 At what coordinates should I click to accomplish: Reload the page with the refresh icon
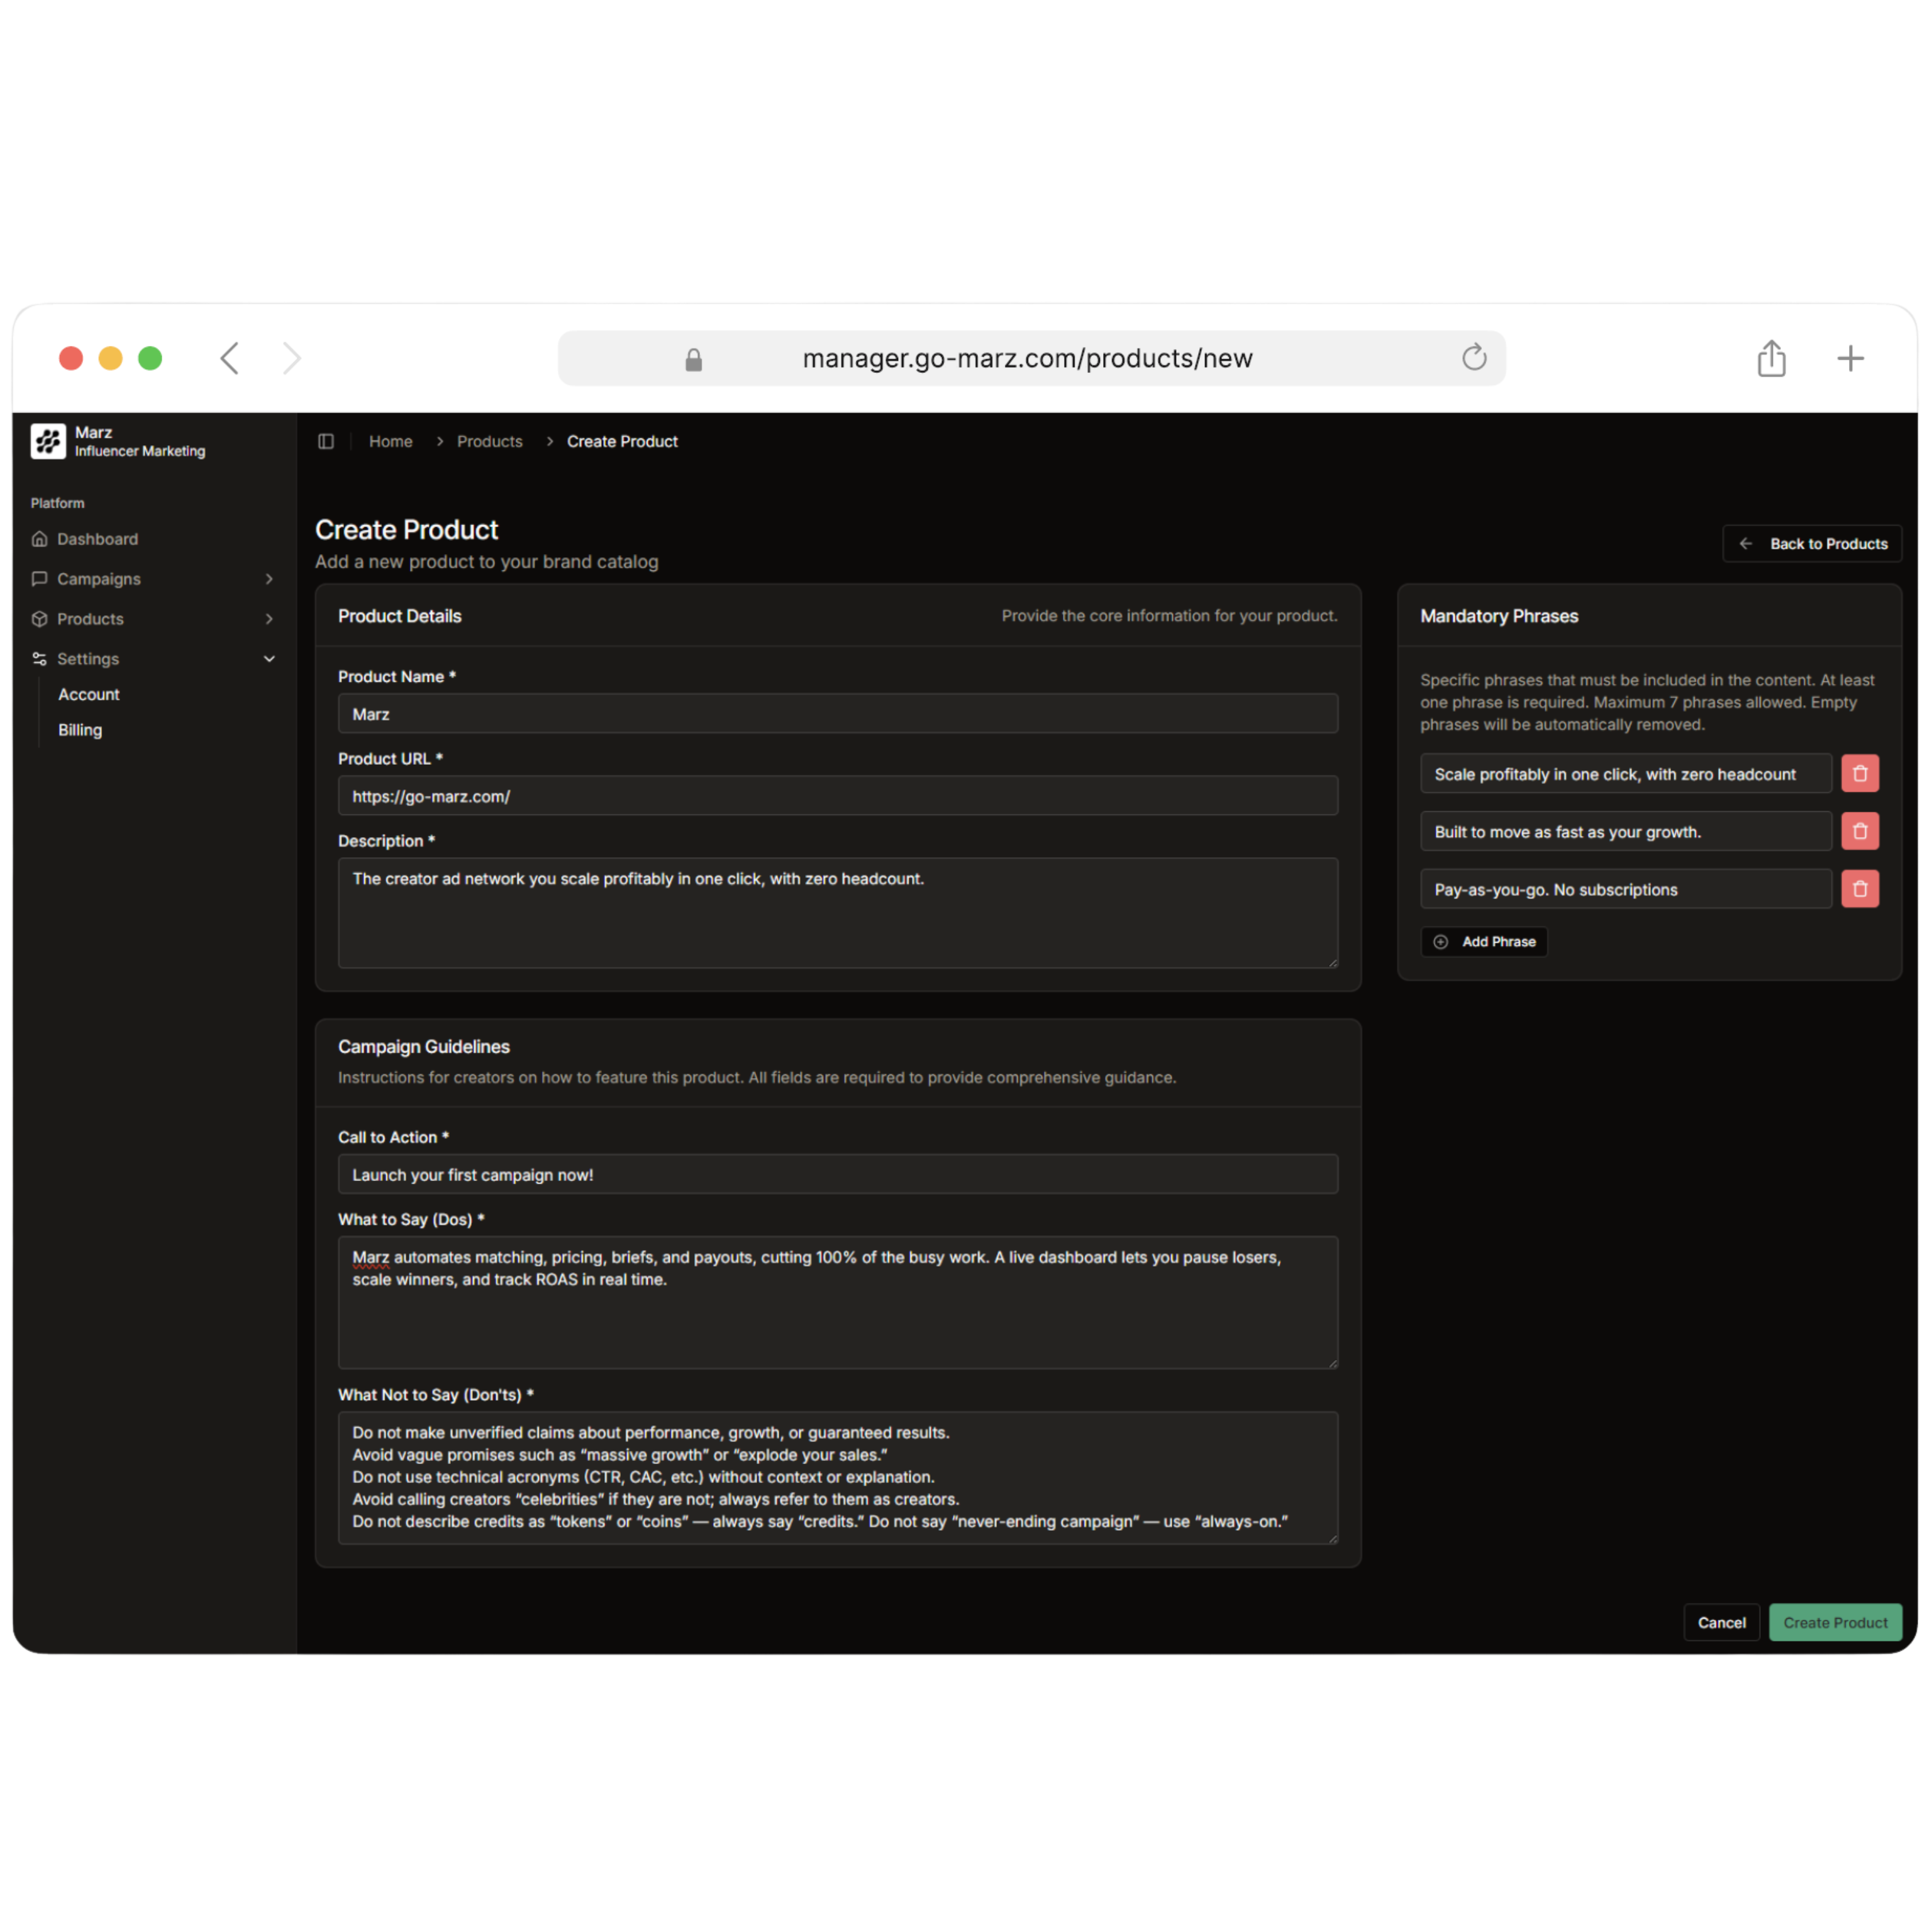[x=1473, y=358]
